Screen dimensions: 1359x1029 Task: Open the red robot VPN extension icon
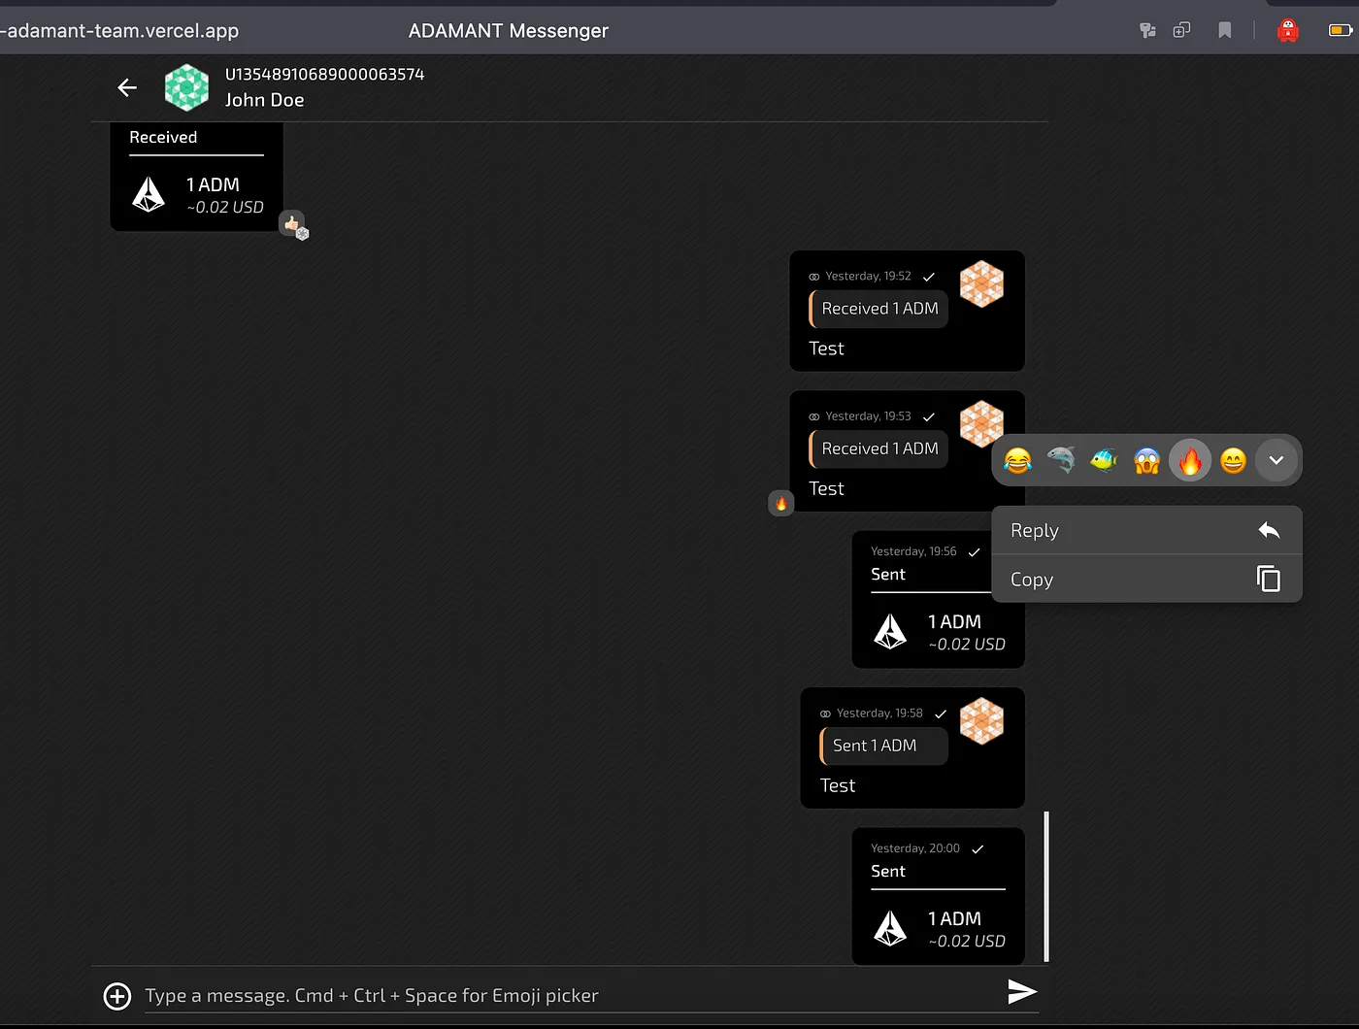(x=1288, y=30)
